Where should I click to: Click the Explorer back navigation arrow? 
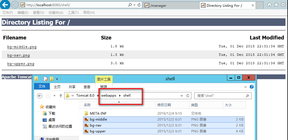coord(40,96)
